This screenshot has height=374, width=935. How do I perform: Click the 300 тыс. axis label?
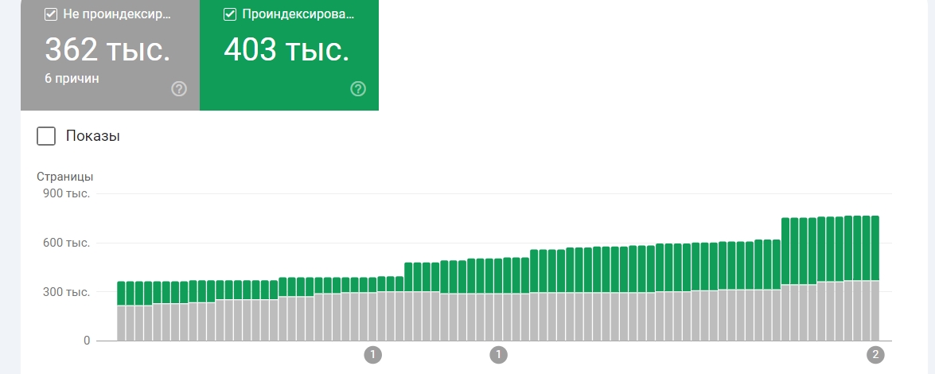66,292
